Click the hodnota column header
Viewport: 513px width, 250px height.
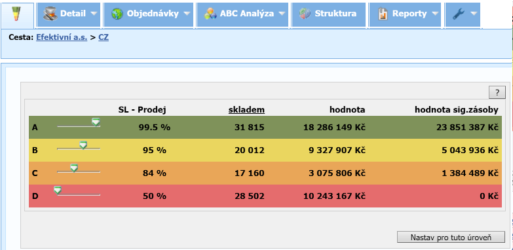tap(347, 110)
